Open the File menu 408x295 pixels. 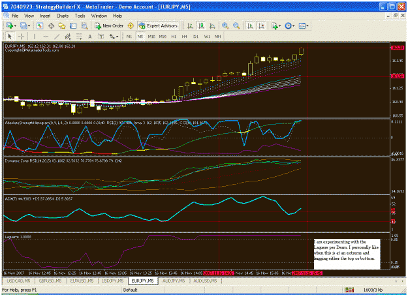tap(15, 16)
